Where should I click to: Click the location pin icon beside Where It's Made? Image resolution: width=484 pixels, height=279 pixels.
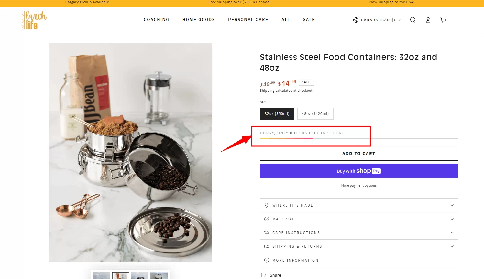pyautogui.click(x=266, y=205)
